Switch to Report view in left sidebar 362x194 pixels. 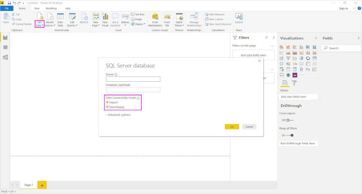click(5, 37)
